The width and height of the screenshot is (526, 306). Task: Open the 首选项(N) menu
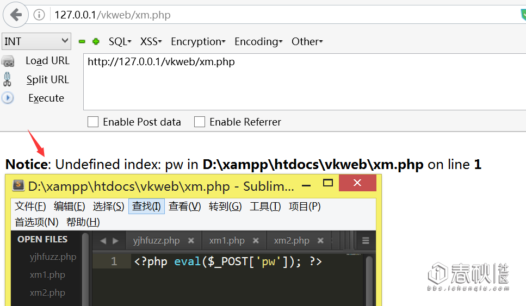[36, 222]
